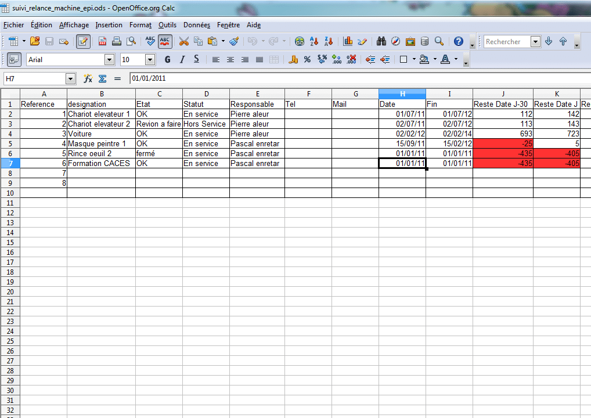This screenshot has width=591, height=418.
Task: Click the Print file directly icon
Action: pyautogui.click(x=117, y=41)
